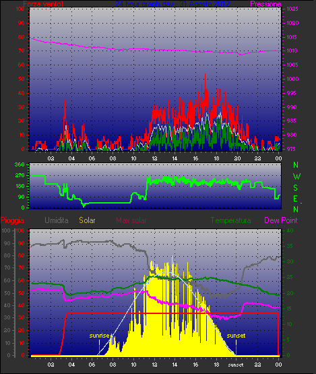Image resolution: width=316 pixels, height=374 pixels.
Task: Select the grey 100 humidity axis value
Action: click(5, 230)
